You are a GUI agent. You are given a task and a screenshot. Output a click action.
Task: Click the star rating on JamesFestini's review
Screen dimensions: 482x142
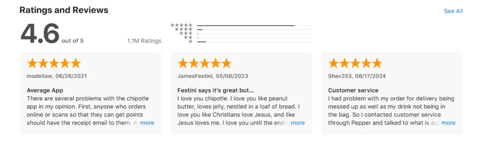[x=205, y=64]
